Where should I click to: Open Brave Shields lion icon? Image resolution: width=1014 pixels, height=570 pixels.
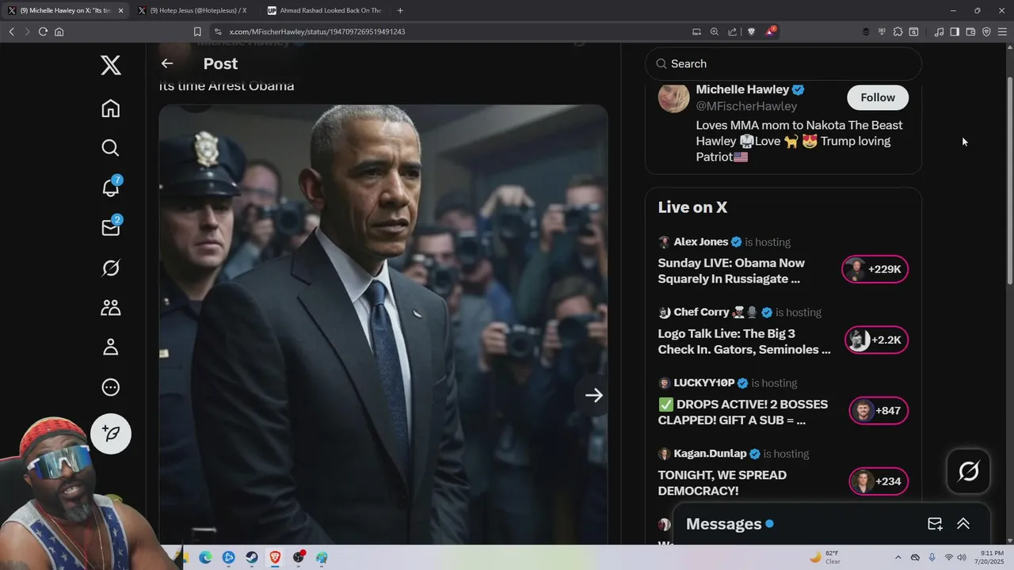coord(752,32)
